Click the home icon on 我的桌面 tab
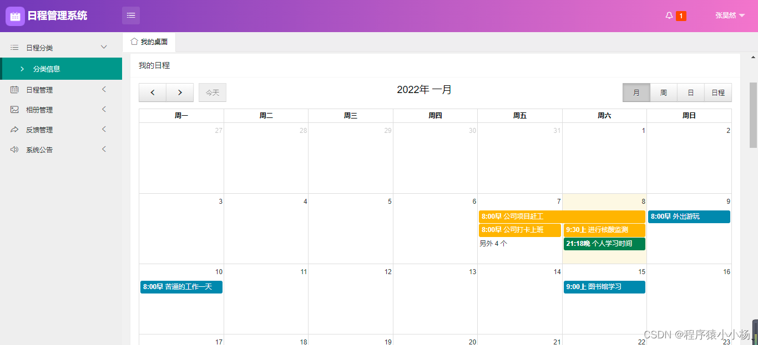Image resolution: width=758 pixels, height=345 pixels. tap(134, 42)
